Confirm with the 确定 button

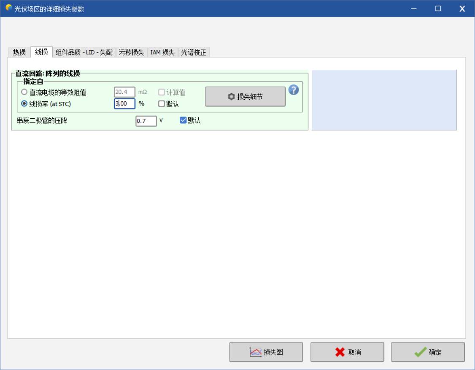(428, 352)
